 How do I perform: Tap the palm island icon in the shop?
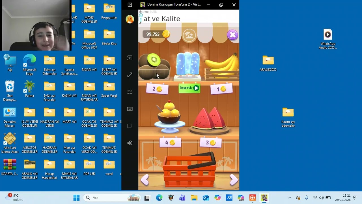coord(189,35)
